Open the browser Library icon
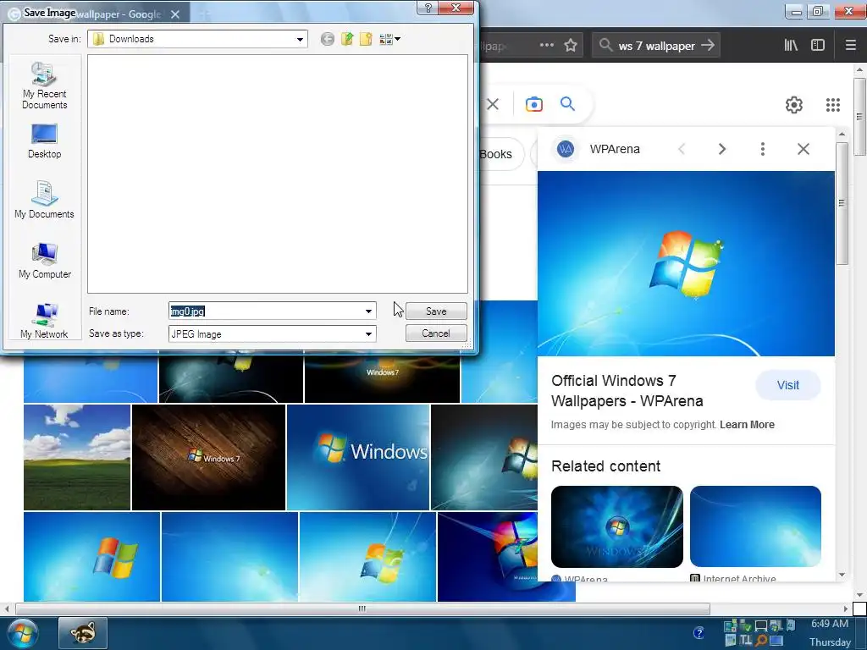Viewport: 867px width, 650px height. (x=792, y=45)
